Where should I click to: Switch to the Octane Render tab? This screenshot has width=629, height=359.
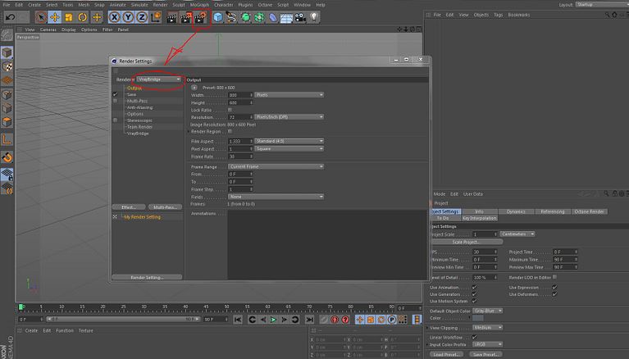point(589,211)
